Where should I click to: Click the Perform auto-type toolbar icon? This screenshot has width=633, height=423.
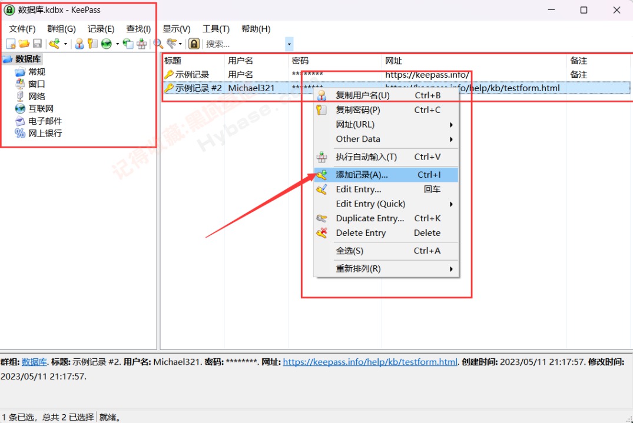coord(142,44)
